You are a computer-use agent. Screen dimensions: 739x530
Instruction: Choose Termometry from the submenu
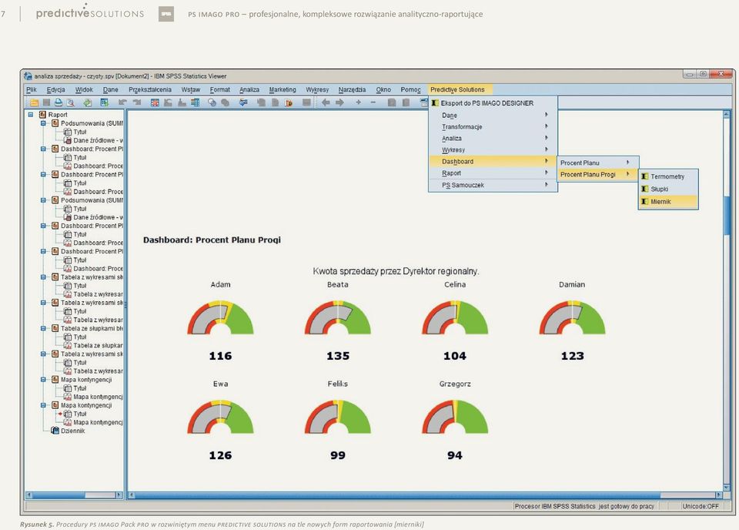click(x=668, y=176)
